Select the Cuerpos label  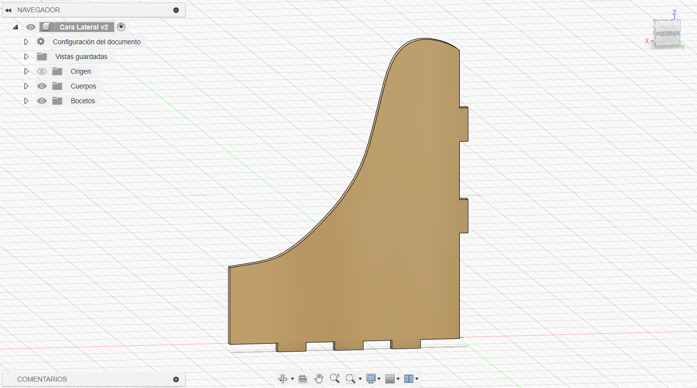point(84,86)
